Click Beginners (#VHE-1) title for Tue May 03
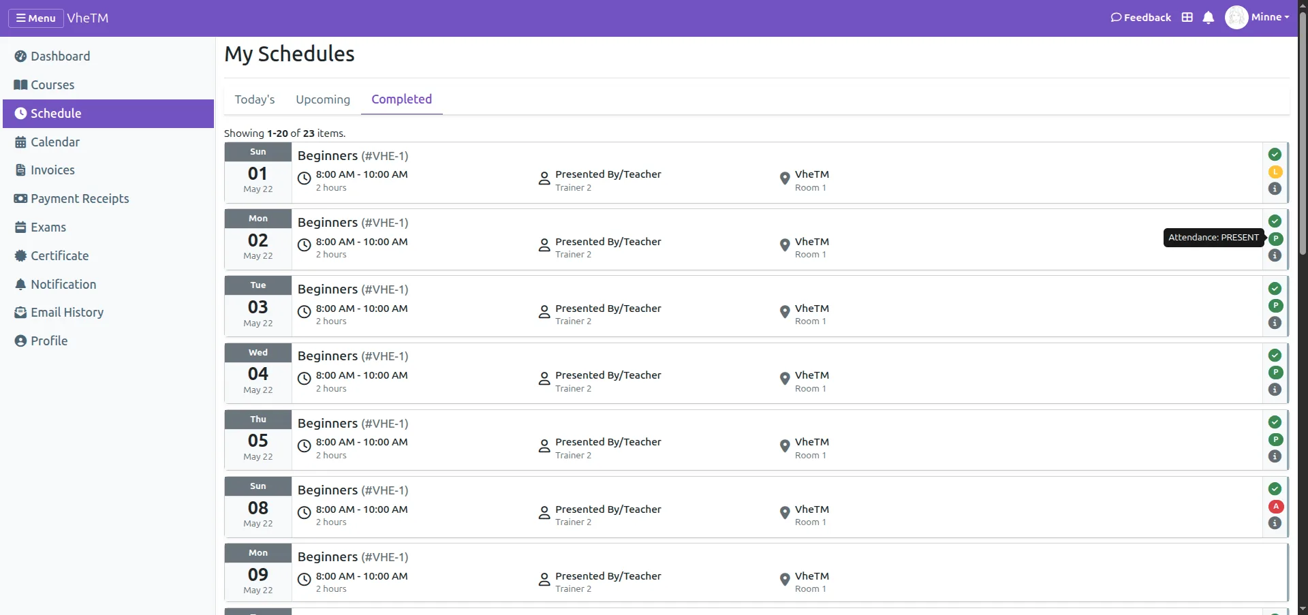This screenshot has height=615, width=1308. [x=353, y=289]
